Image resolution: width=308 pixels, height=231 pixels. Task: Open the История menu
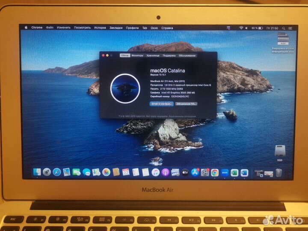pyautogui.click(x=100, y=28)
